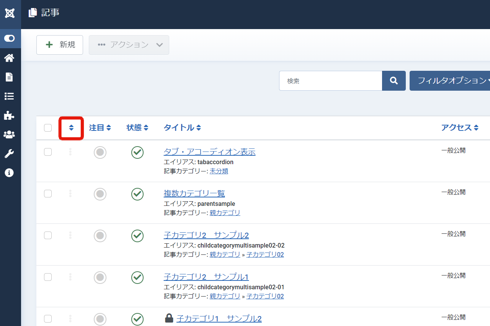Click into the 検索 search field
Image resolution: width=490 pixels, height=326 pixels.
(331, 81)
